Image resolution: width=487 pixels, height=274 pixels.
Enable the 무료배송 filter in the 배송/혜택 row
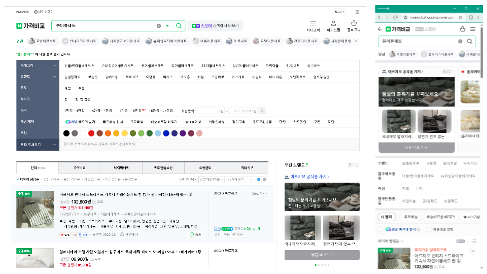point(136,122)
